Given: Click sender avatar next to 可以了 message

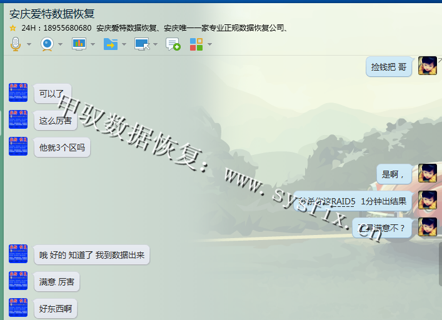Looking at the screenshot, I should point(18,92).
